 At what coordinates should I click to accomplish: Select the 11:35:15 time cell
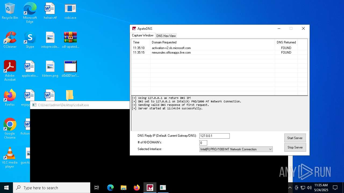139,53
